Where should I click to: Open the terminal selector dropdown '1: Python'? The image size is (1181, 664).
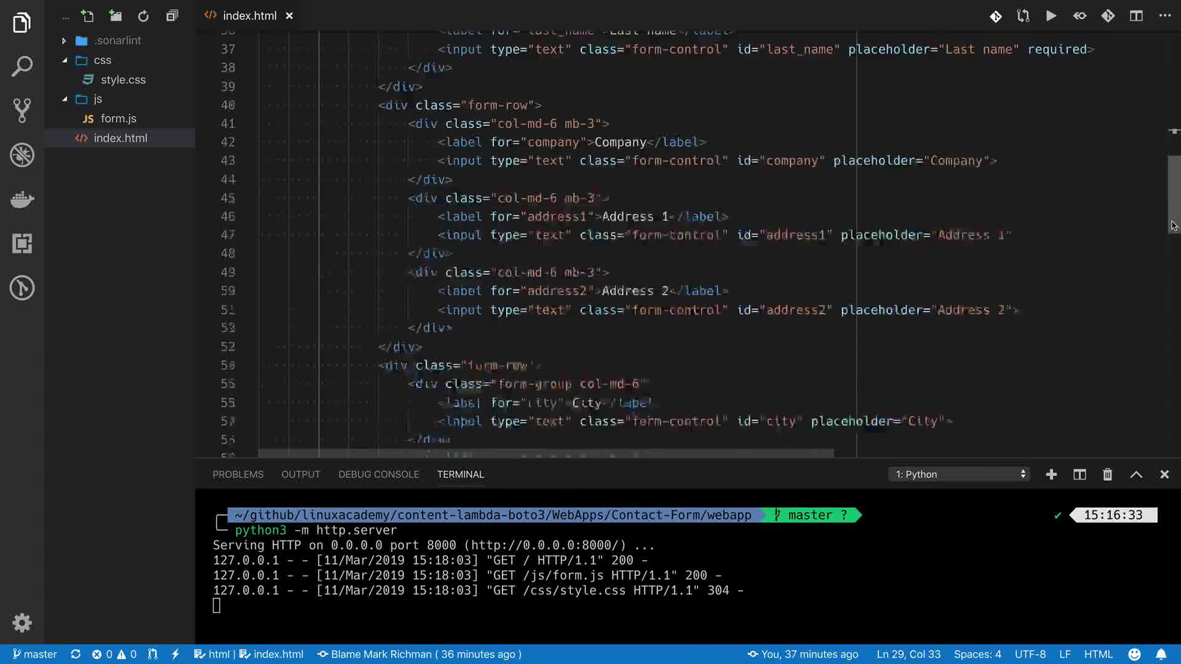click(x=960, y=474)
